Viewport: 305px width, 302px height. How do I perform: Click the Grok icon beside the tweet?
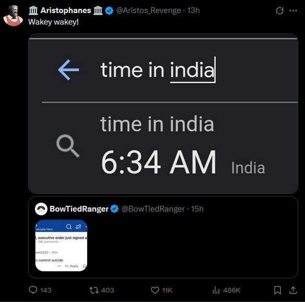tap(279, 10)
